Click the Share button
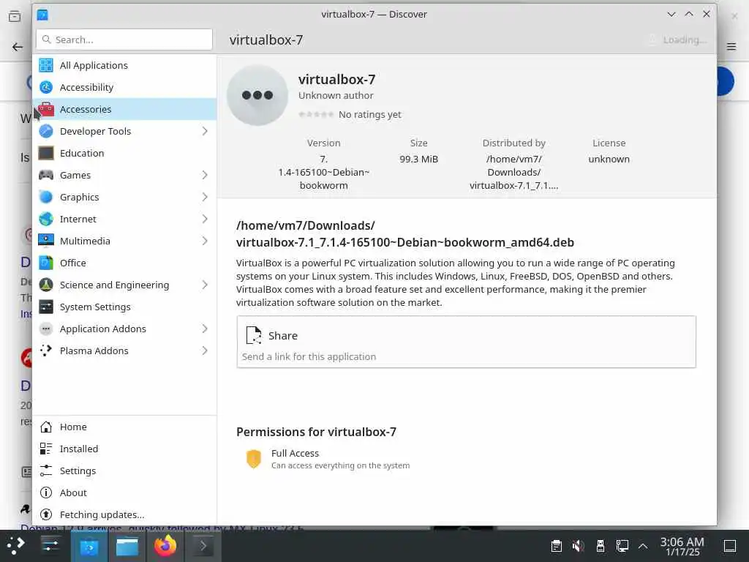This screenshot has width=749, height=562. pos(466,342)
